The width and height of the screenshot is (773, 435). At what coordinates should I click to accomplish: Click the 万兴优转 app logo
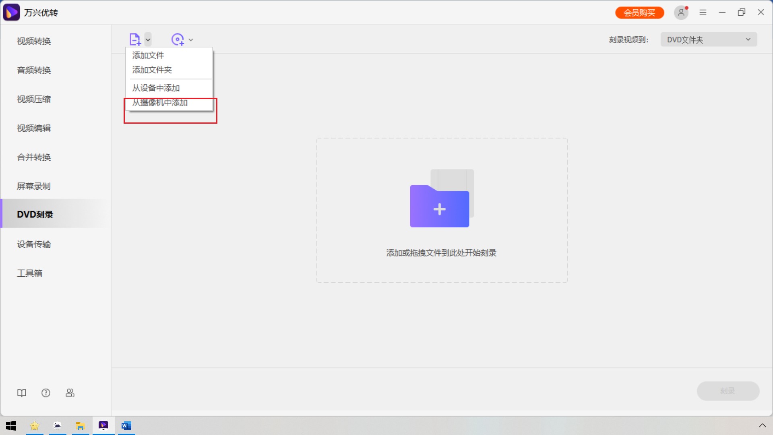(x=11, y=12)
